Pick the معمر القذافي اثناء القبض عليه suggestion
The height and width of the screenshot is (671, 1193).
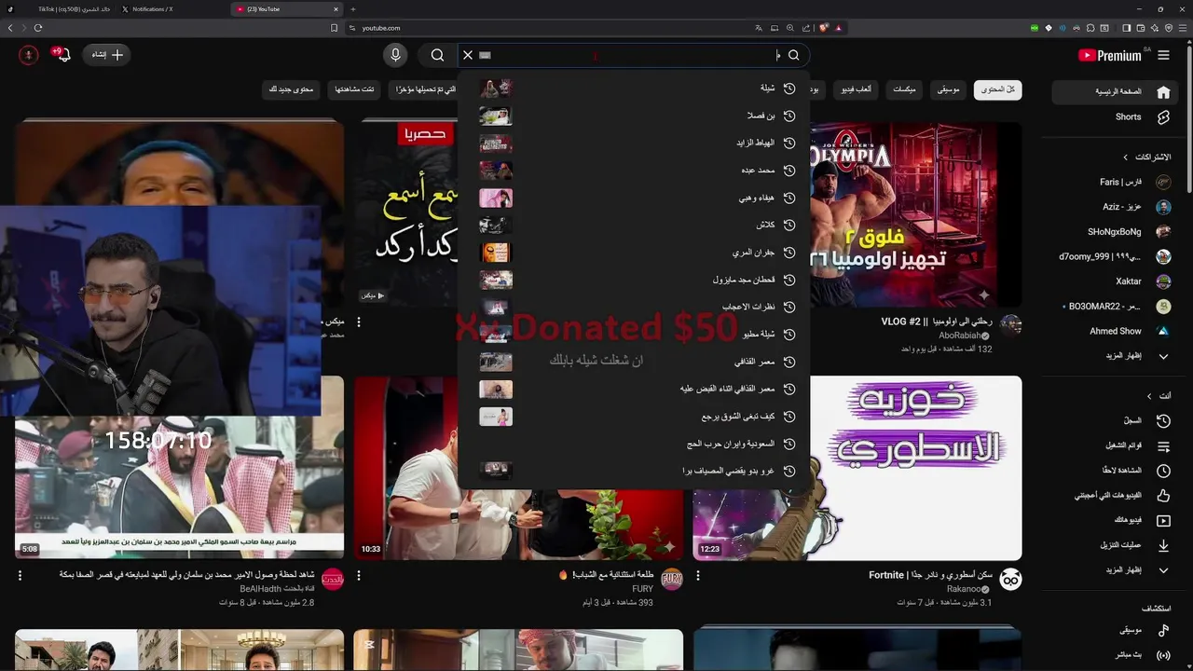coord(634,389)
